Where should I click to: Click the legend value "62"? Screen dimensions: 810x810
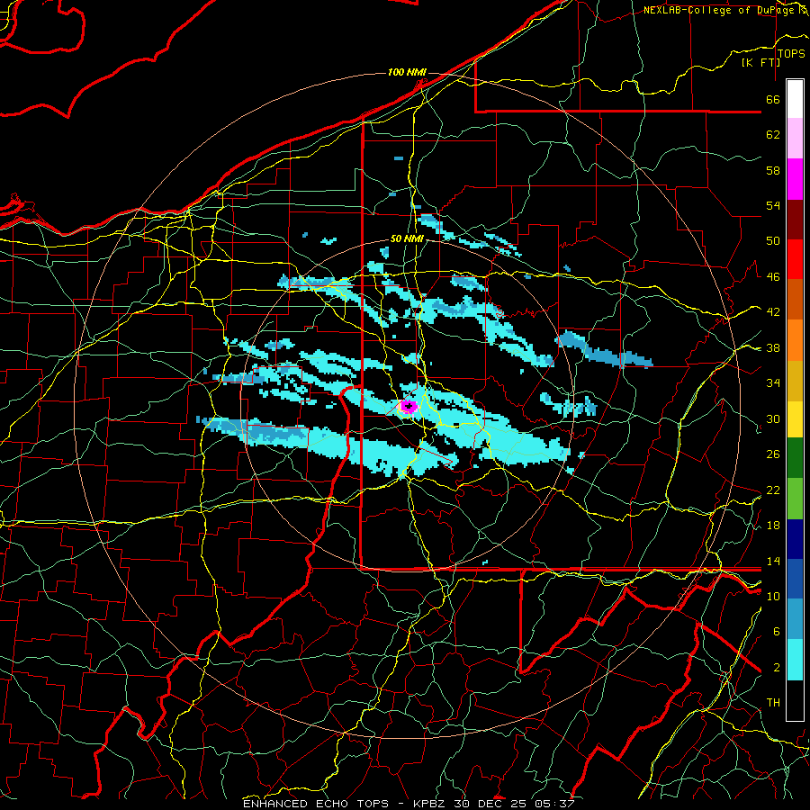(x=773, y=135)
